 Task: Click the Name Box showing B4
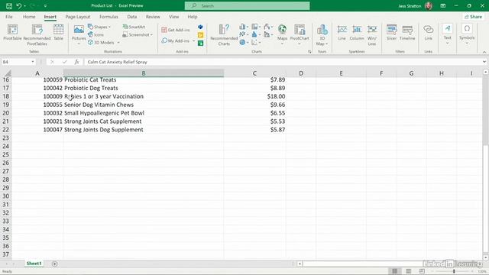tap(18, 62)
